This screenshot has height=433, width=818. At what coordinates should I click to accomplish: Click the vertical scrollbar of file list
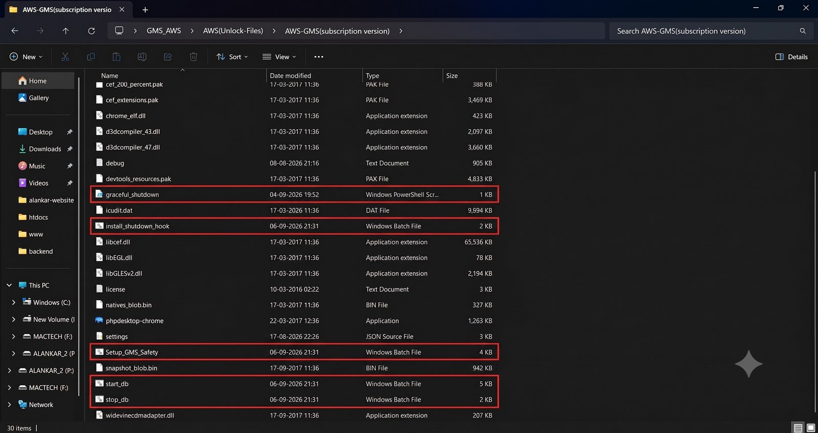pyautogui.click(x=815, y=291)
